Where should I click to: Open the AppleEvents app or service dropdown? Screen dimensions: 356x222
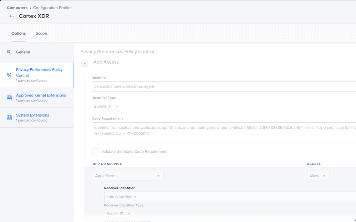(x=128, y=176)
